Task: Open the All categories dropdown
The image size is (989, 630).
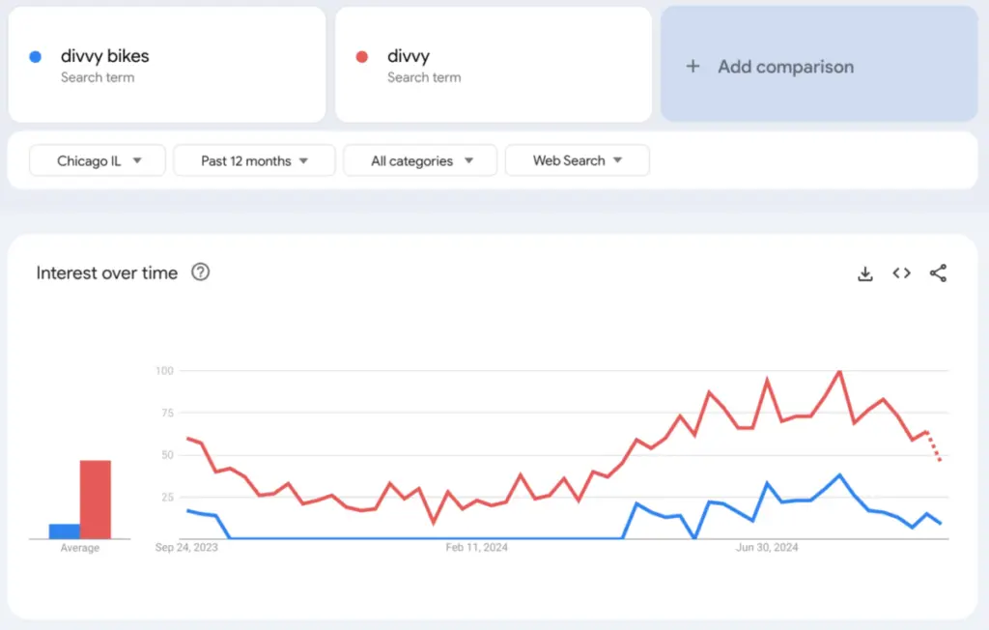Action: [420, 160]
